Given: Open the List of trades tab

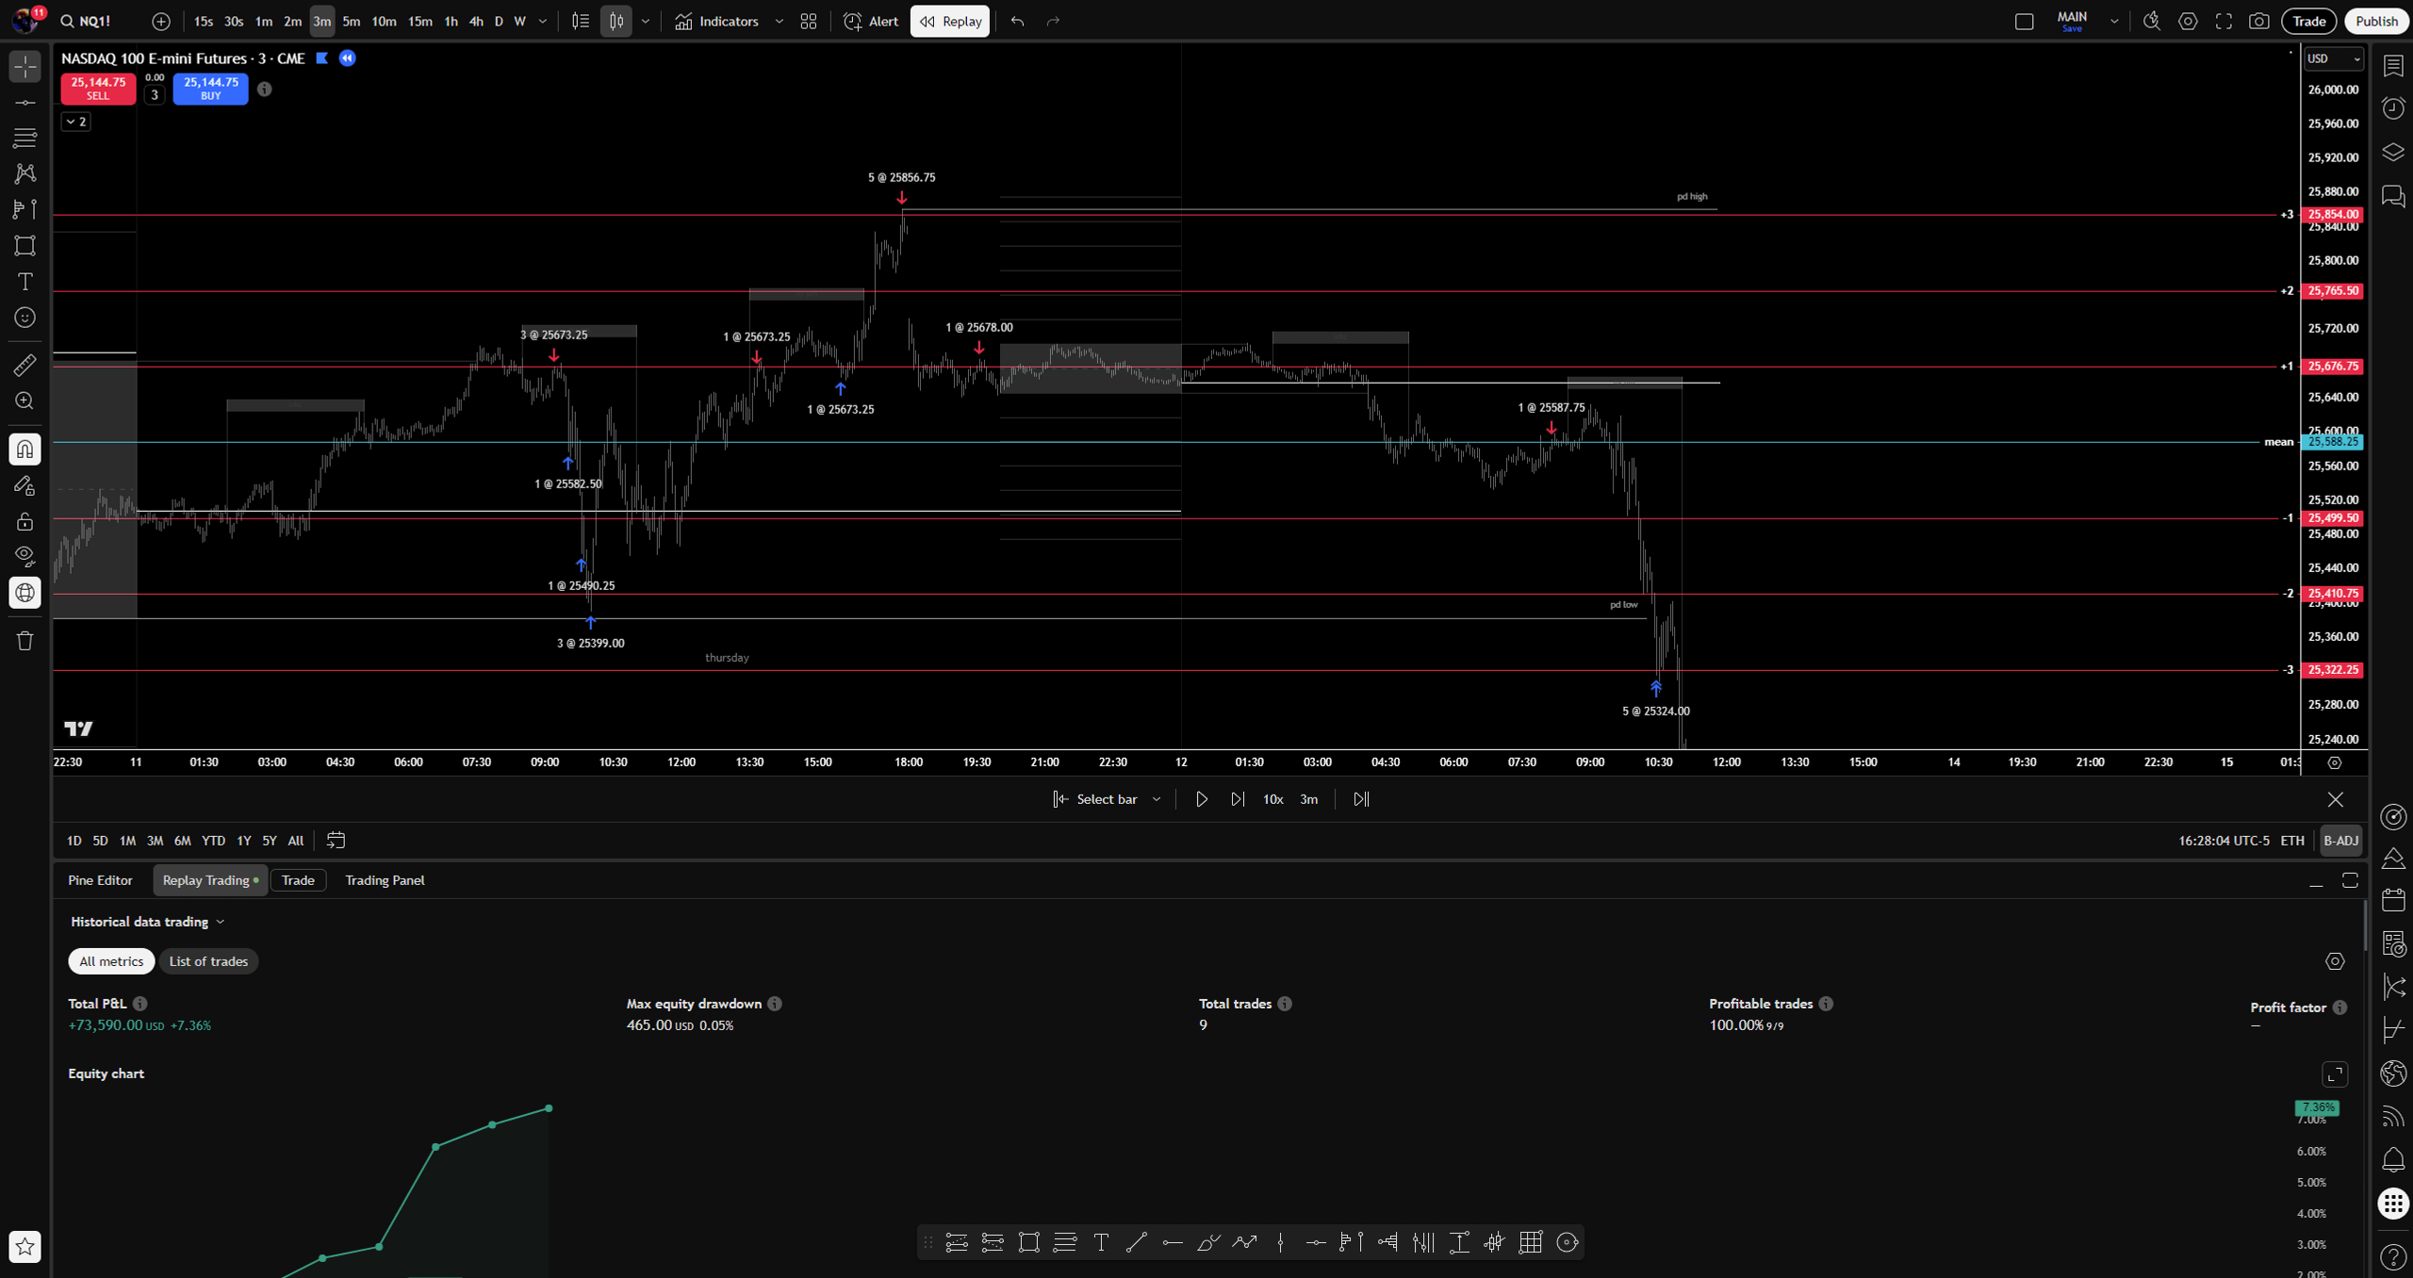Looking at the screenshot, I should click(208, 961).
